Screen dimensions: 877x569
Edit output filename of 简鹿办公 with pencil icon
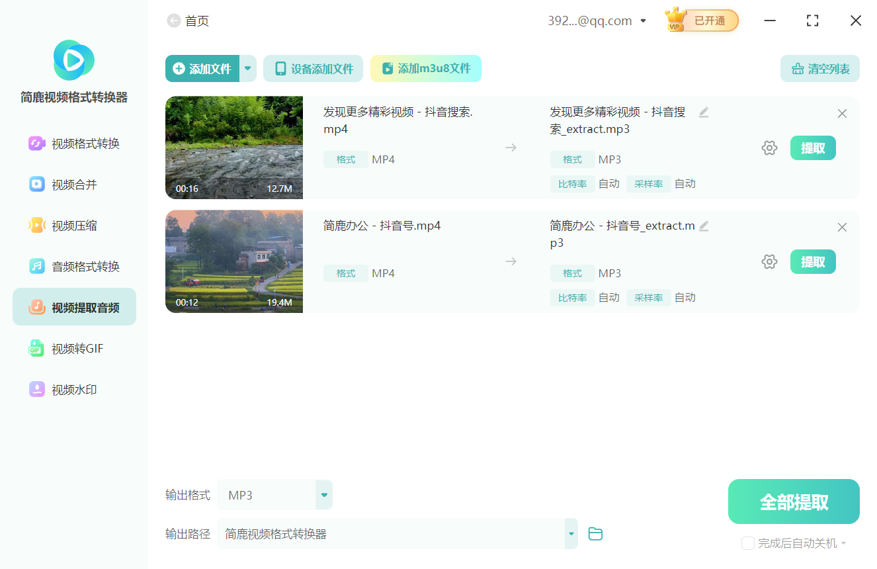pyautogui.click(x=703, y=226)
